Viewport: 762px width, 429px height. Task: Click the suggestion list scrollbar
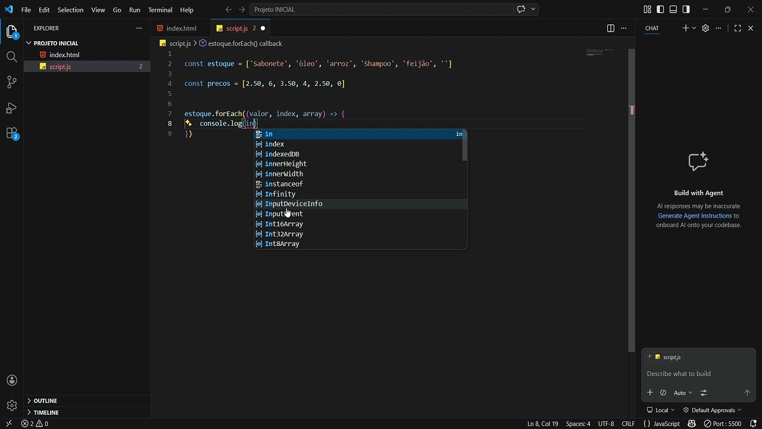click(465, 145)
